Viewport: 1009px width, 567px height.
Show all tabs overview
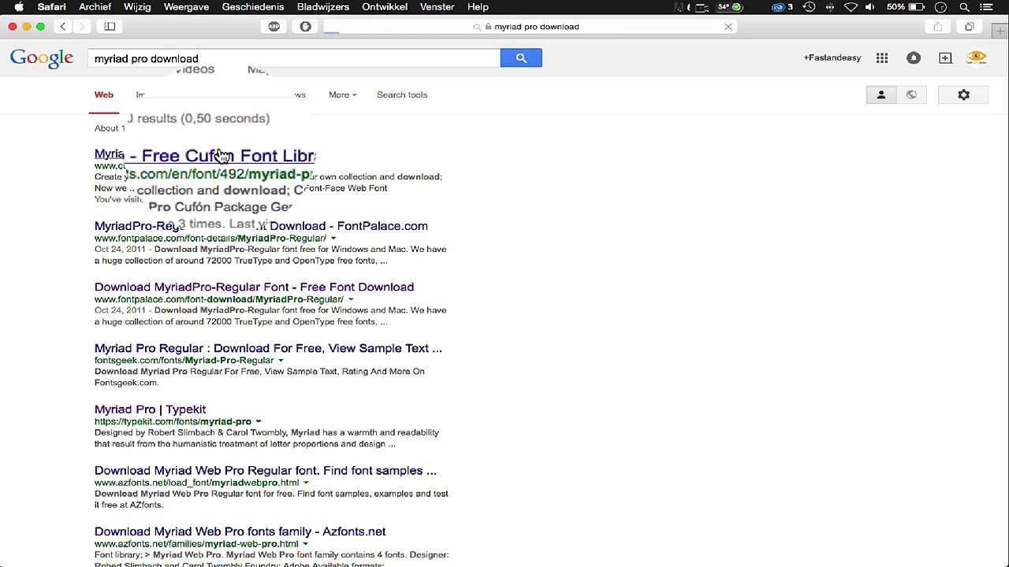[970, 27]
